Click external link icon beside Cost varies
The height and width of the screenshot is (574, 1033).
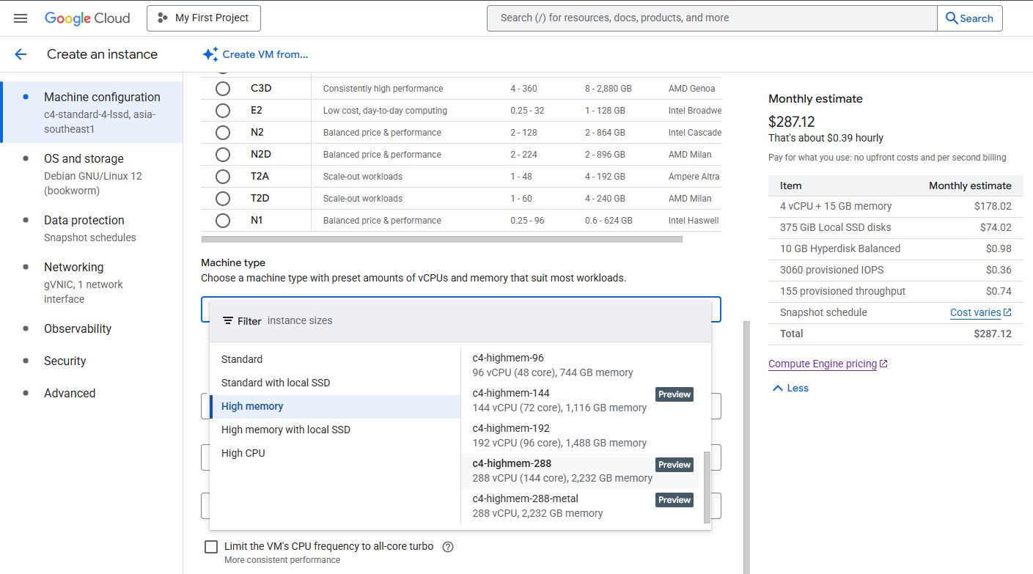point(1007,312)
